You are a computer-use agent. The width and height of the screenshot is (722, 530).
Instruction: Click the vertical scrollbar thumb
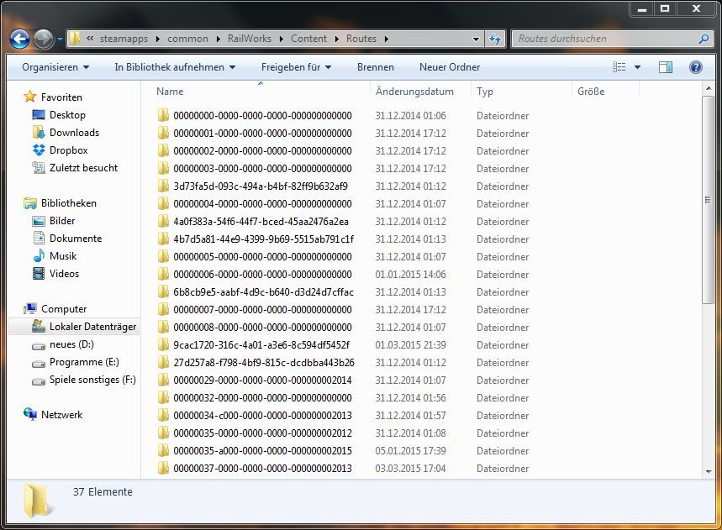pos(708,200)
